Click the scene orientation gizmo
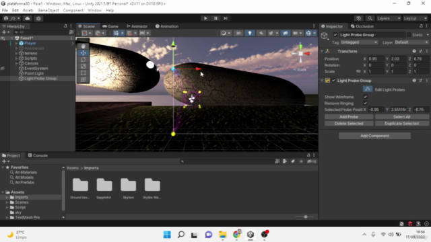Screen dimensions: 431x242 pyautogui.click(x=301, y=54)
